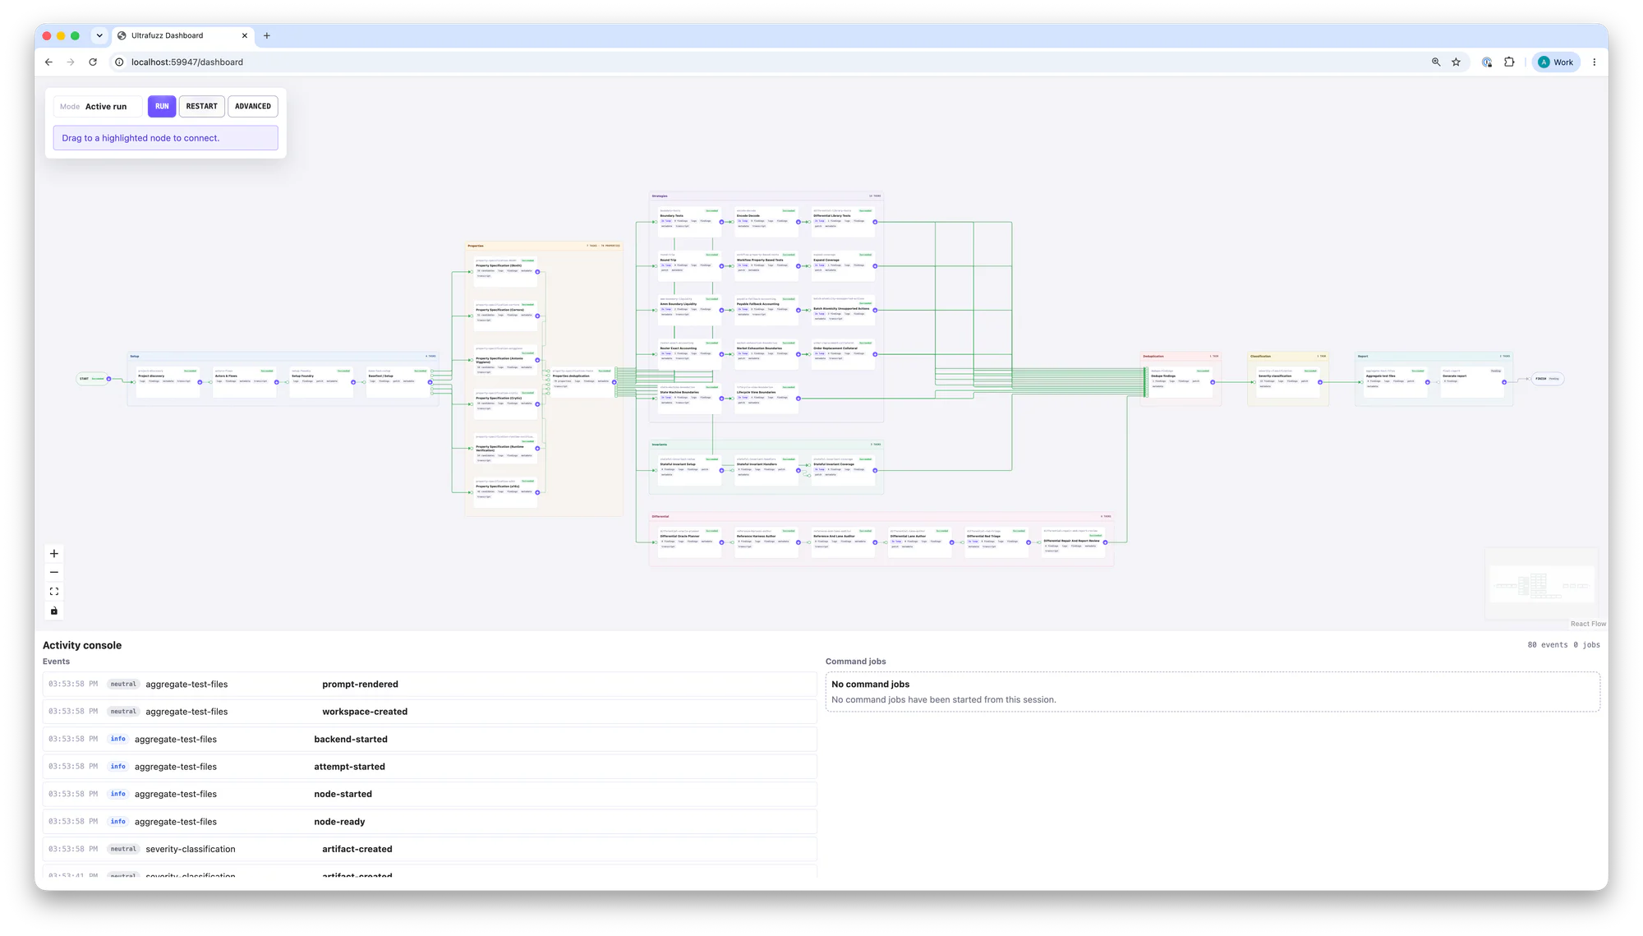Screen dimensions: 1643x936
Task: Click plus handle on Stateful Invariant Coverage node
Action: click(875, 471)
